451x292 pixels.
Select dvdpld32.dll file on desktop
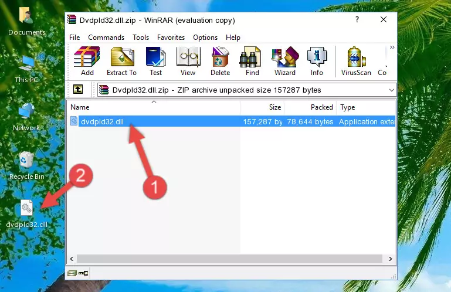[x=27, y=214]
